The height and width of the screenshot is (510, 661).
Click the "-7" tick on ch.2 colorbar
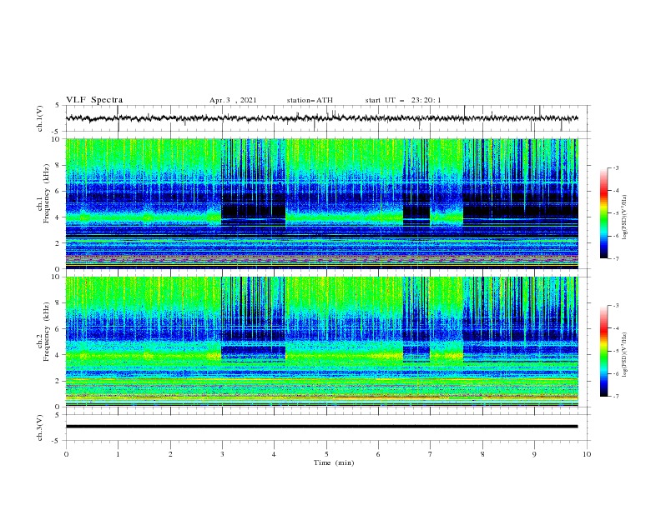(x=615, y=397)
